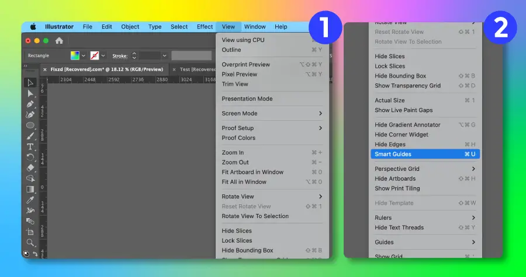Viewport: 526px width, 277px height.
Task: Open the Object menu
Action: (130, 27)
